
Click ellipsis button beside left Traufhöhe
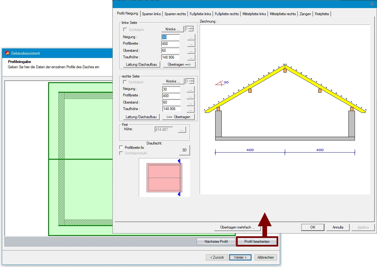(x=191, y=57)
